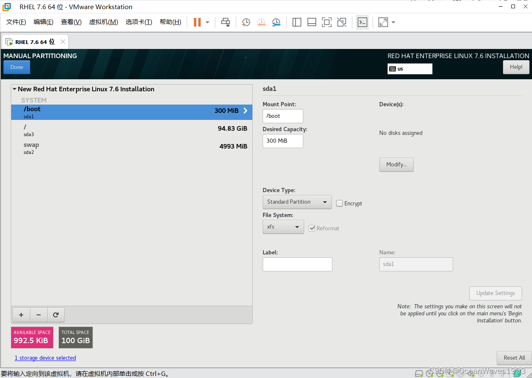Select the / sda3 partition row
Screen dimensions: 532x378
point(132,130)
